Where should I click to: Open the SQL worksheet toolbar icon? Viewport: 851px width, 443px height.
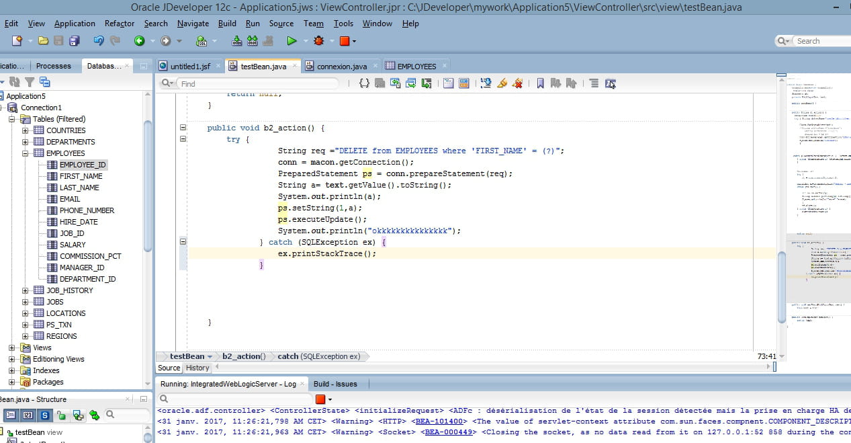point(201,41)
